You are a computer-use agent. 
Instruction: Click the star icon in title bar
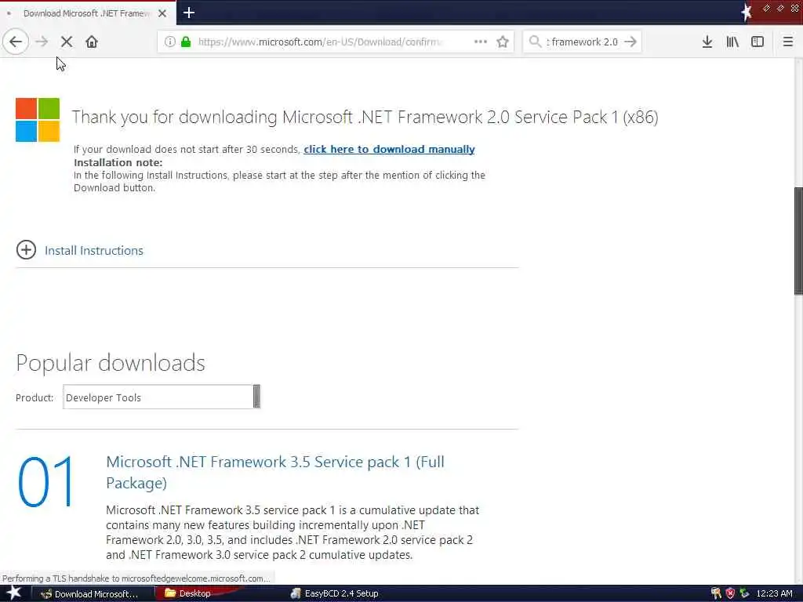click(747, 13)
